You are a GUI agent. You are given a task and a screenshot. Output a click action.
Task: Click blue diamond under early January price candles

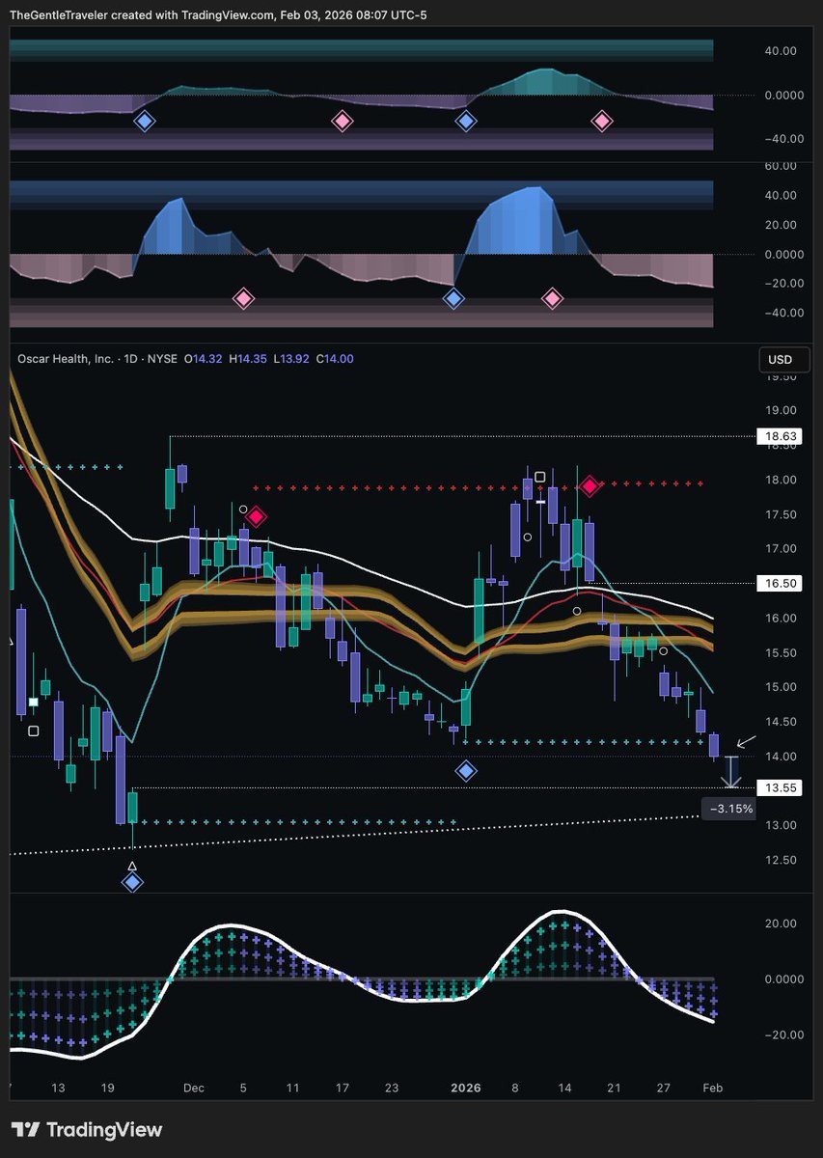point(466,771)
